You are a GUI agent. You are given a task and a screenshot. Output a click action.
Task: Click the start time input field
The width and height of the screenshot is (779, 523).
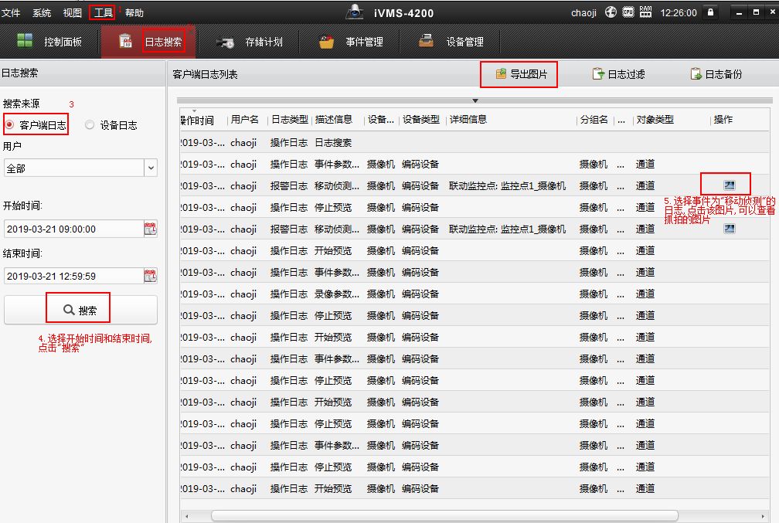(x=73, y=229)
